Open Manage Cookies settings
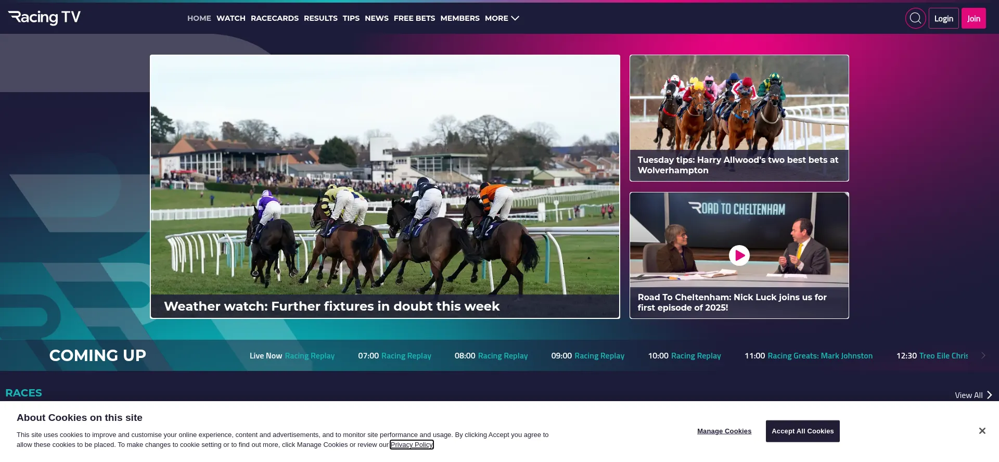 724,431
